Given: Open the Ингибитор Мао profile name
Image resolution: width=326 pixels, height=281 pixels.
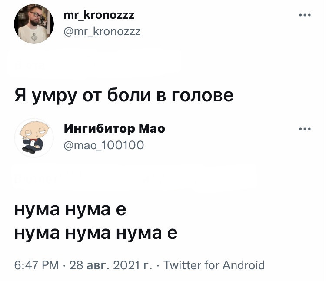Looking at the screenshot, I should click(x=114, y=129).
